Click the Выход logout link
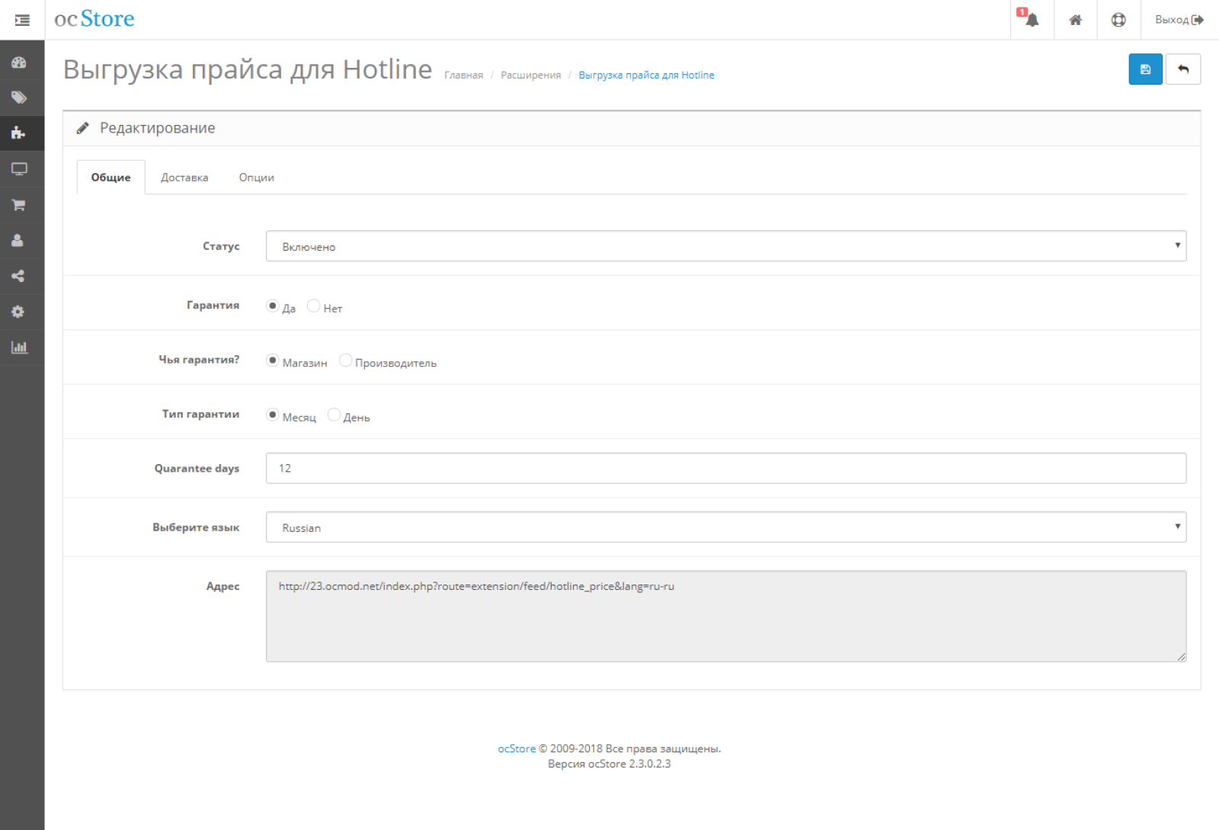1219x830 pixels. (x=1179, y=20)
